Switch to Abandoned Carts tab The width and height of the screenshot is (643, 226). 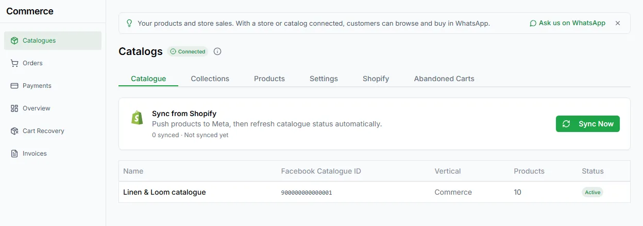[x=444, y=79]
